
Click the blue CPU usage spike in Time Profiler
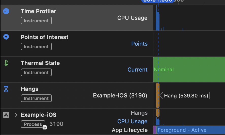[x=157, y=21]
